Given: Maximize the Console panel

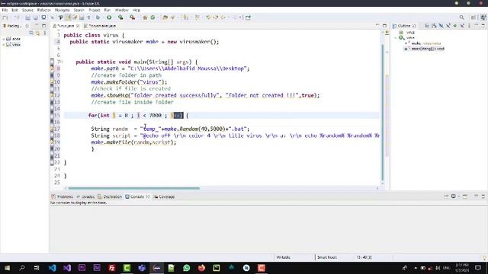Looking at the screenshot, I should pos(483,196).
